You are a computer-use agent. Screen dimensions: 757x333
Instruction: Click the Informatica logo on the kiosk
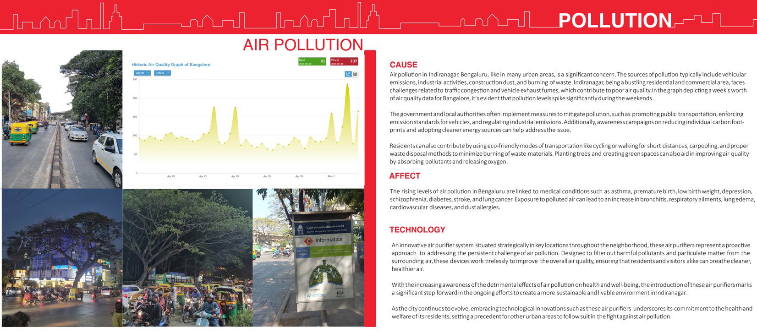pos(323,240)
